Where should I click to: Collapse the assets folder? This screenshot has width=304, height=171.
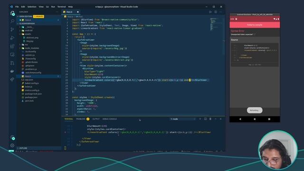28,34
